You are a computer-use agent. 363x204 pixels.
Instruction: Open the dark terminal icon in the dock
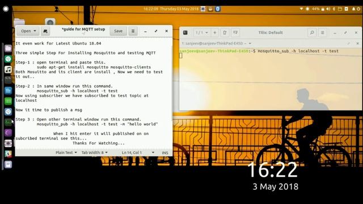(x=8, y=80)
